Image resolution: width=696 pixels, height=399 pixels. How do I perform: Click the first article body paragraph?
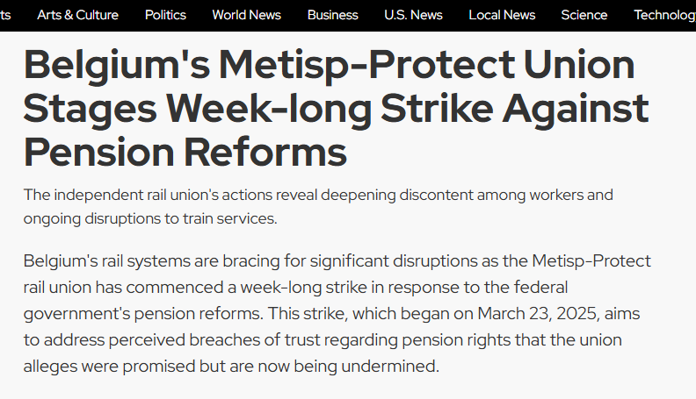[x=337, y=313]
